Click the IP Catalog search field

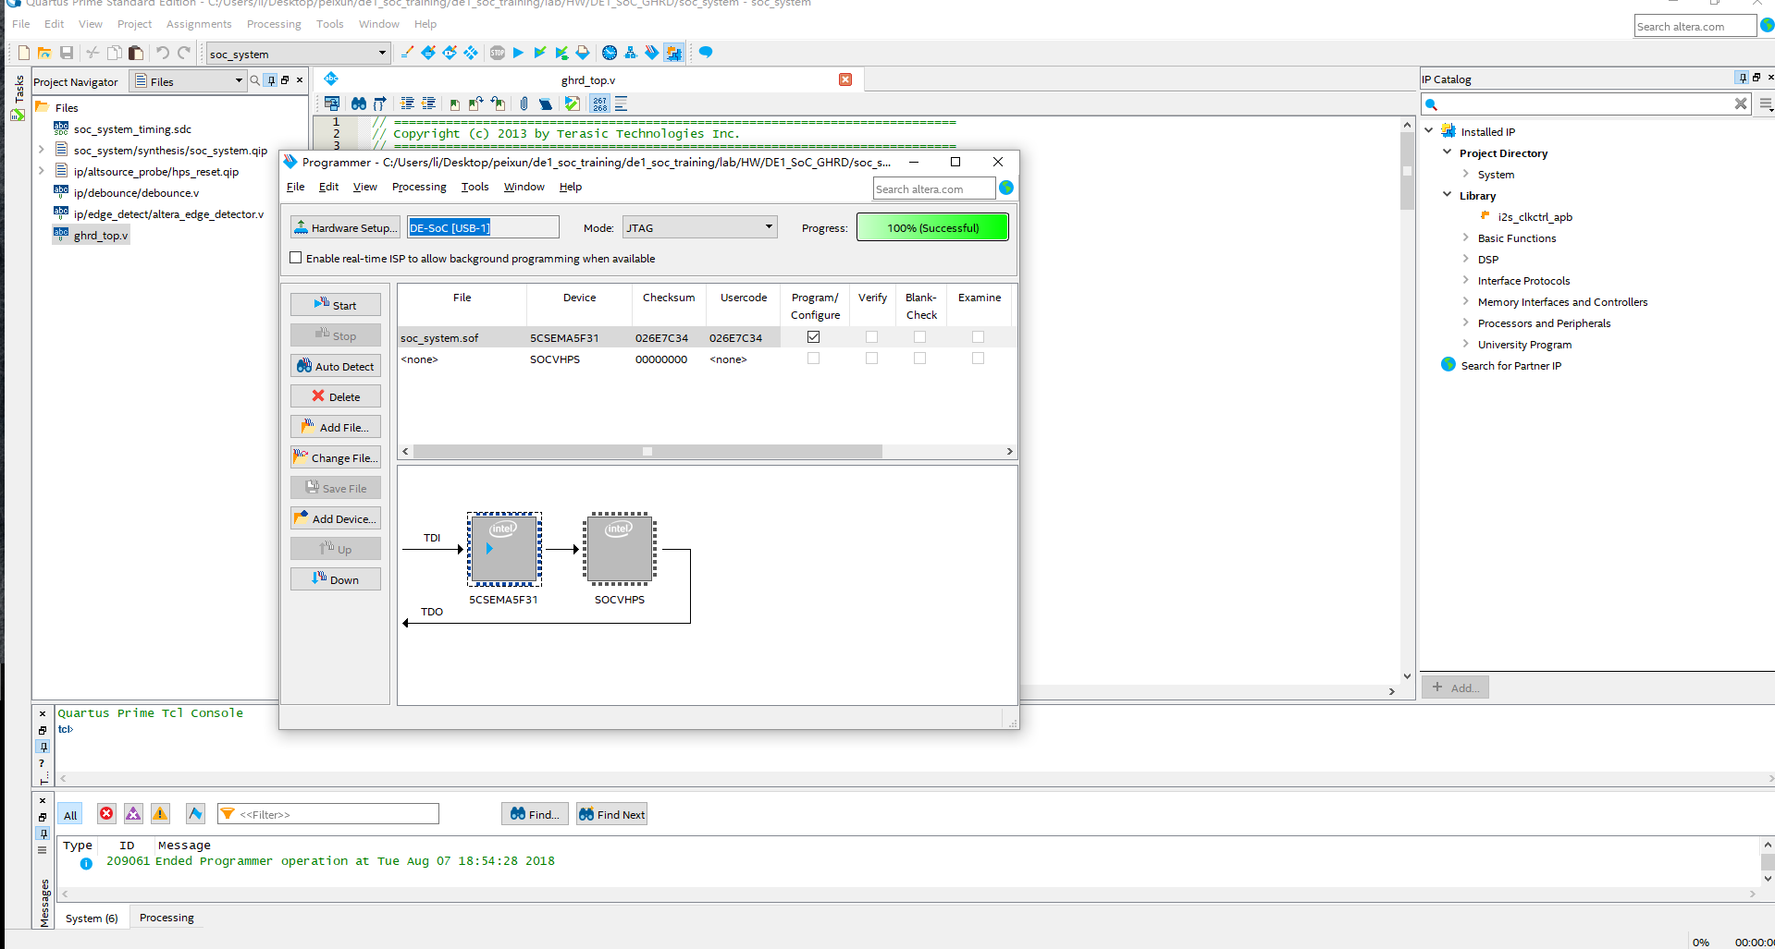[1585, 103]
